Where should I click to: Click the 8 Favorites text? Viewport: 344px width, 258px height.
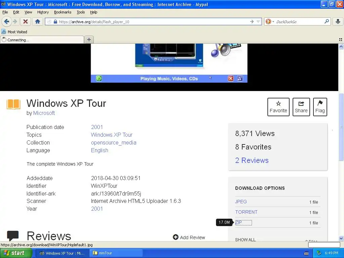pyautogui.click(x=253, y=147)
